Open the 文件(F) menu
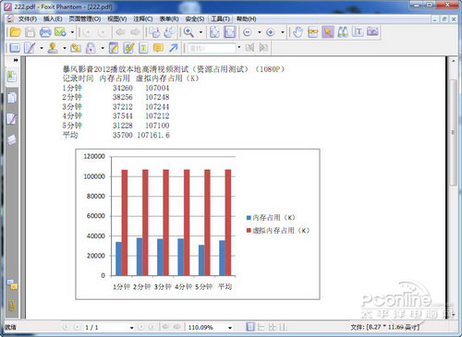 click(x=27, y=19)
